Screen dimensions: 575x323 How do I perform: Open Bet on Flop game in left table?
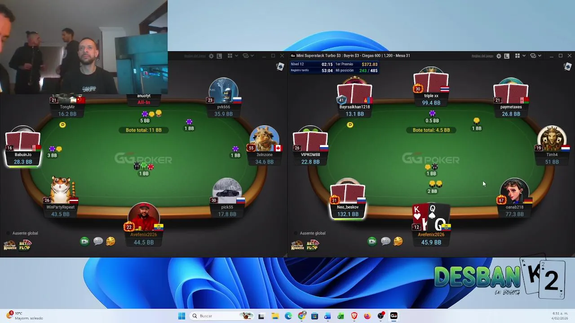click(x=25, y=245)
